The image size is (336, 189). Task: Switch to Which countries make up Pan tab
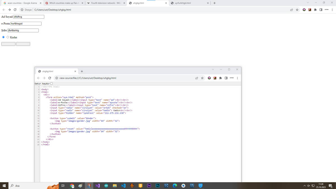coord(64,3)
